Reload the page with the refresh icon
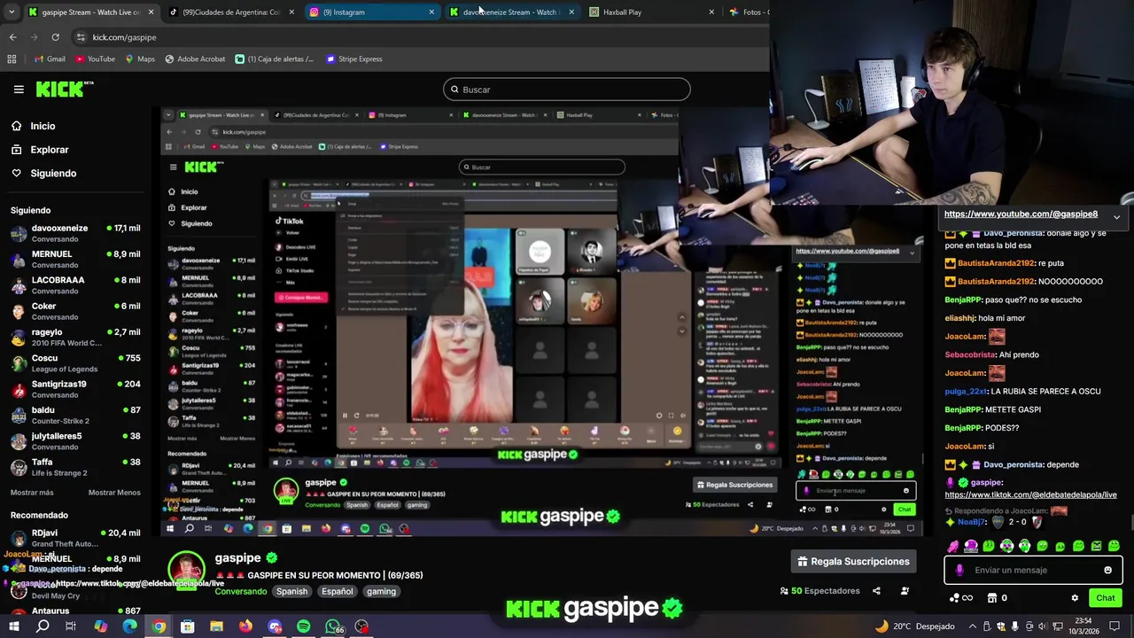Screen dimensions: 1134x638 tap(55, 37)
